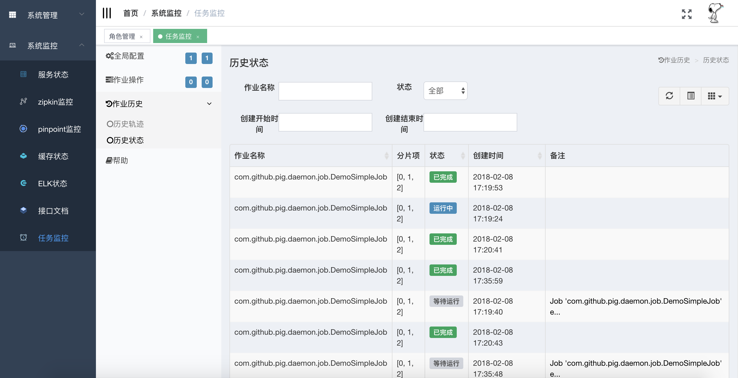738x378 pixels.
Task: Select the 历史状态 radio item
Action: tap(125, 140)
